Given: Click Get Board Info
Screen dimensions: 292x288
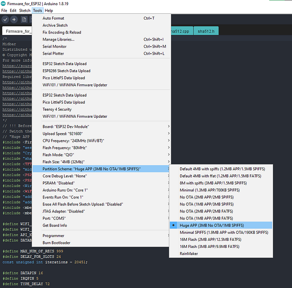Looking at the screenshot, I should coord(101,225).
